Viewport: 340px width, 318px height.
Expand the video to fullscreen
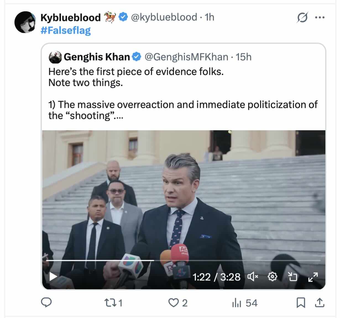[313, 276]
